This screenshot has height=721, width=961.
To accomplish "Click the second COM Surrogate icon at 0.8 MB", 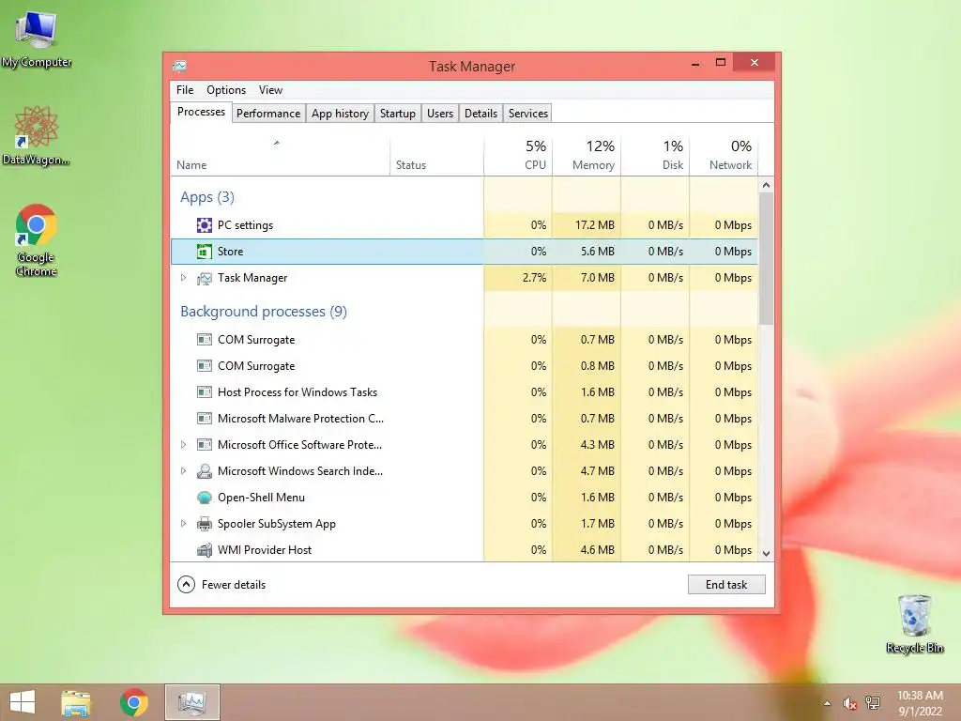I will click(x=204, y=366).
